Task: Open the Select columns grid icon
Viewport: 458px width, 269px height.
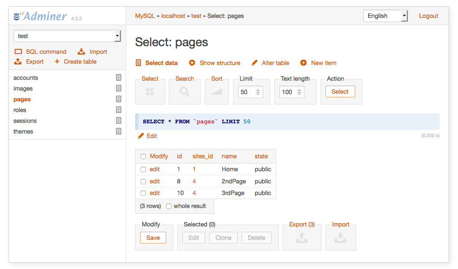Action: (150, 91)
